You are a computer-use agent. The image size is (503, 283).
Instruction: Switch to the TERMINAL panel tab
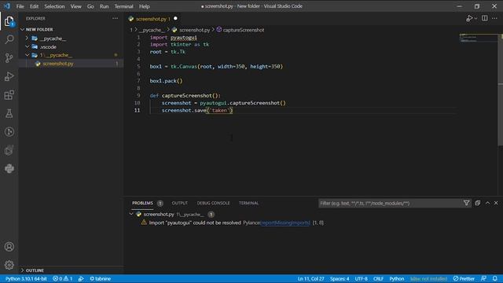(x=248, y=203)
